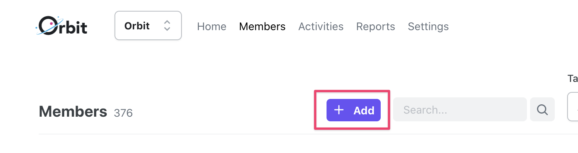Viewport: 578px width, 153px height.
Task: Click the Members page heading
Action: [73, 112]
